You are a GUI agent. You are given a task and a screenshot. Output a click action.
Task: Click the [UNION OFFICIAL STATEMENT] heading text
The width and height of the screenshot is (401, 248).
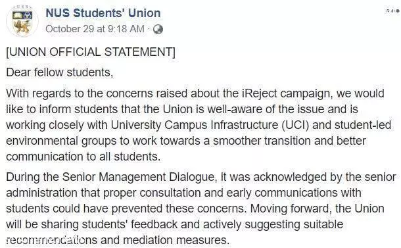pos(91,52)
